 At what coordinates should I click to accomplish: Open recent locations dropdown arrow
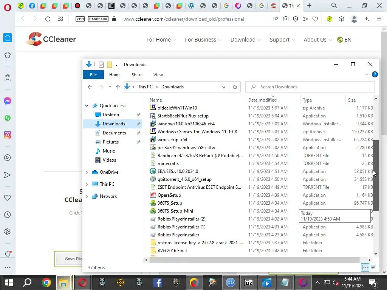pyautogui.click(x=110, y=87)
